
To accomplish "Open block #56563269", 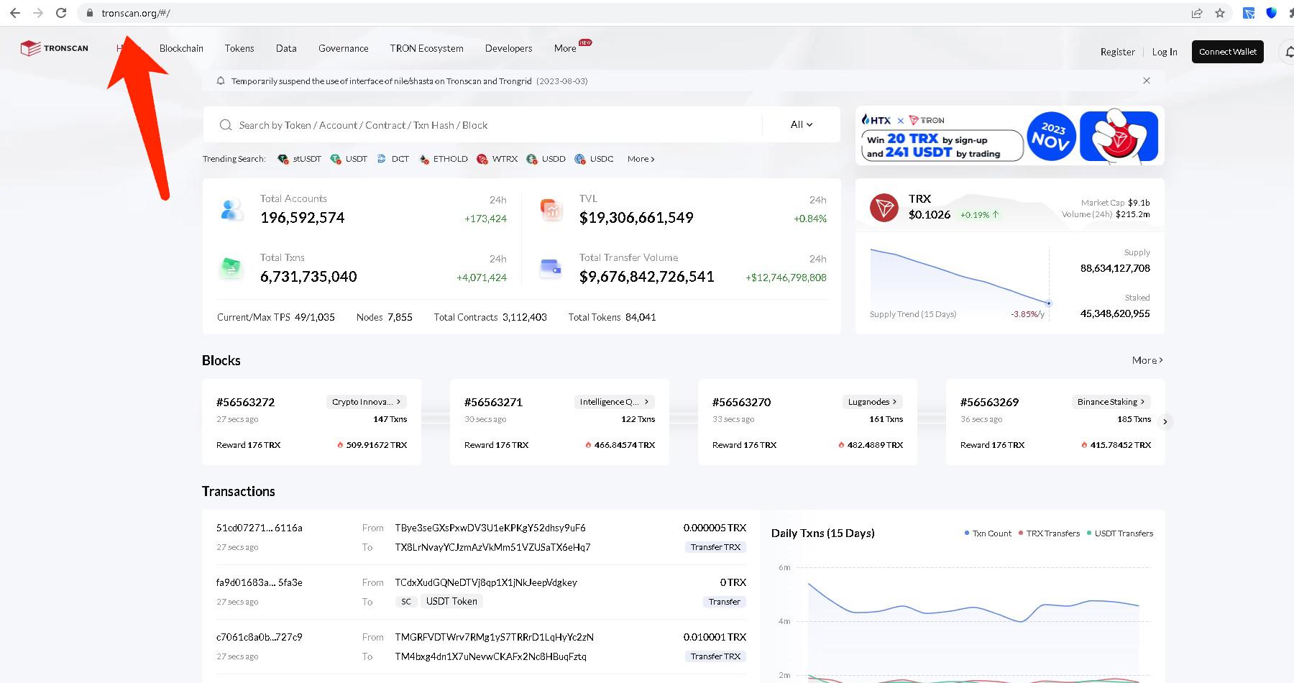I will pyautogui.click(x=989, y=402).
